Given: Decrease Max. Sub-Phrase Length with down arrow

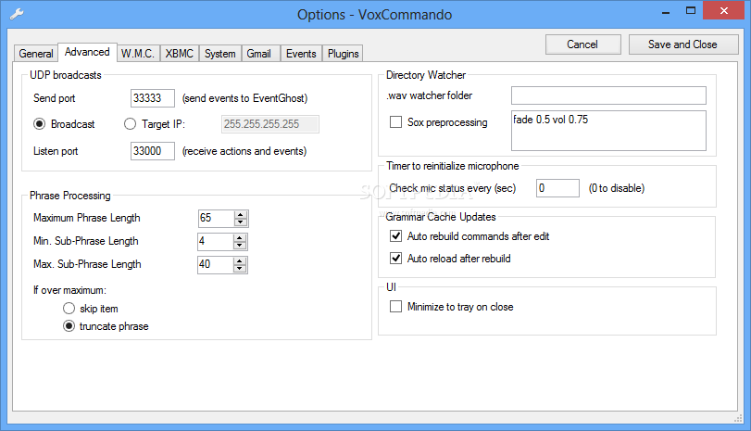Looking at the screenshot, I should pyautogui.click(x=240, y=269).
